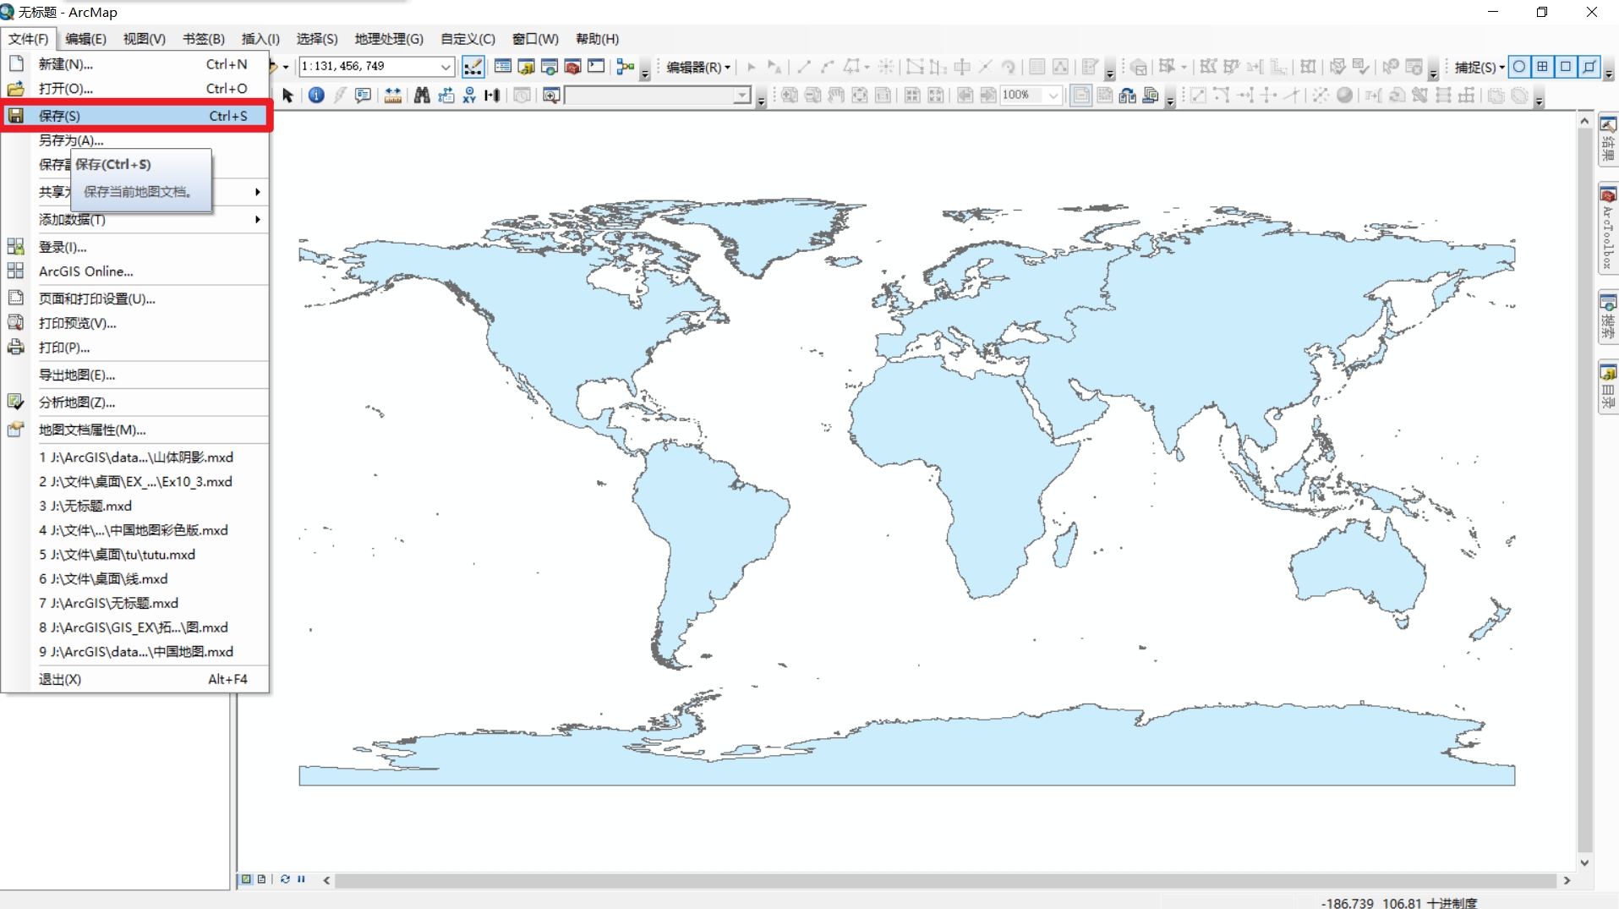
Task: Switch to Layout View at bottom left
Action: point(261,879)
